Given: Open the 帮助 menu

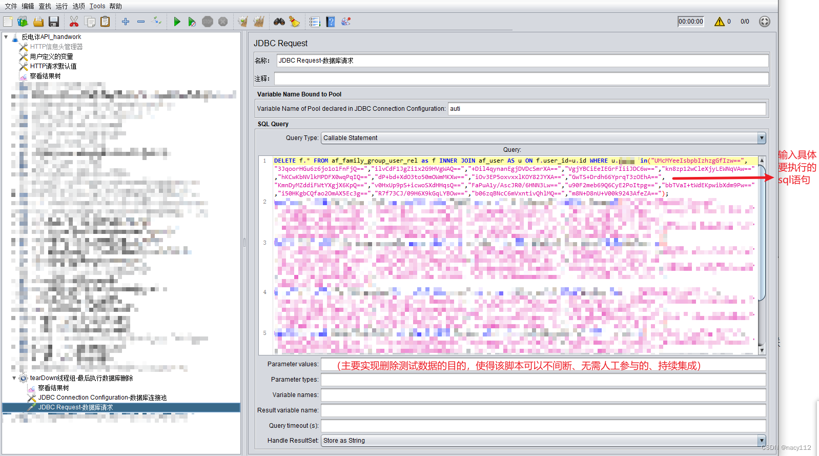Looking at the screenshot, I should tap(115, 6).
